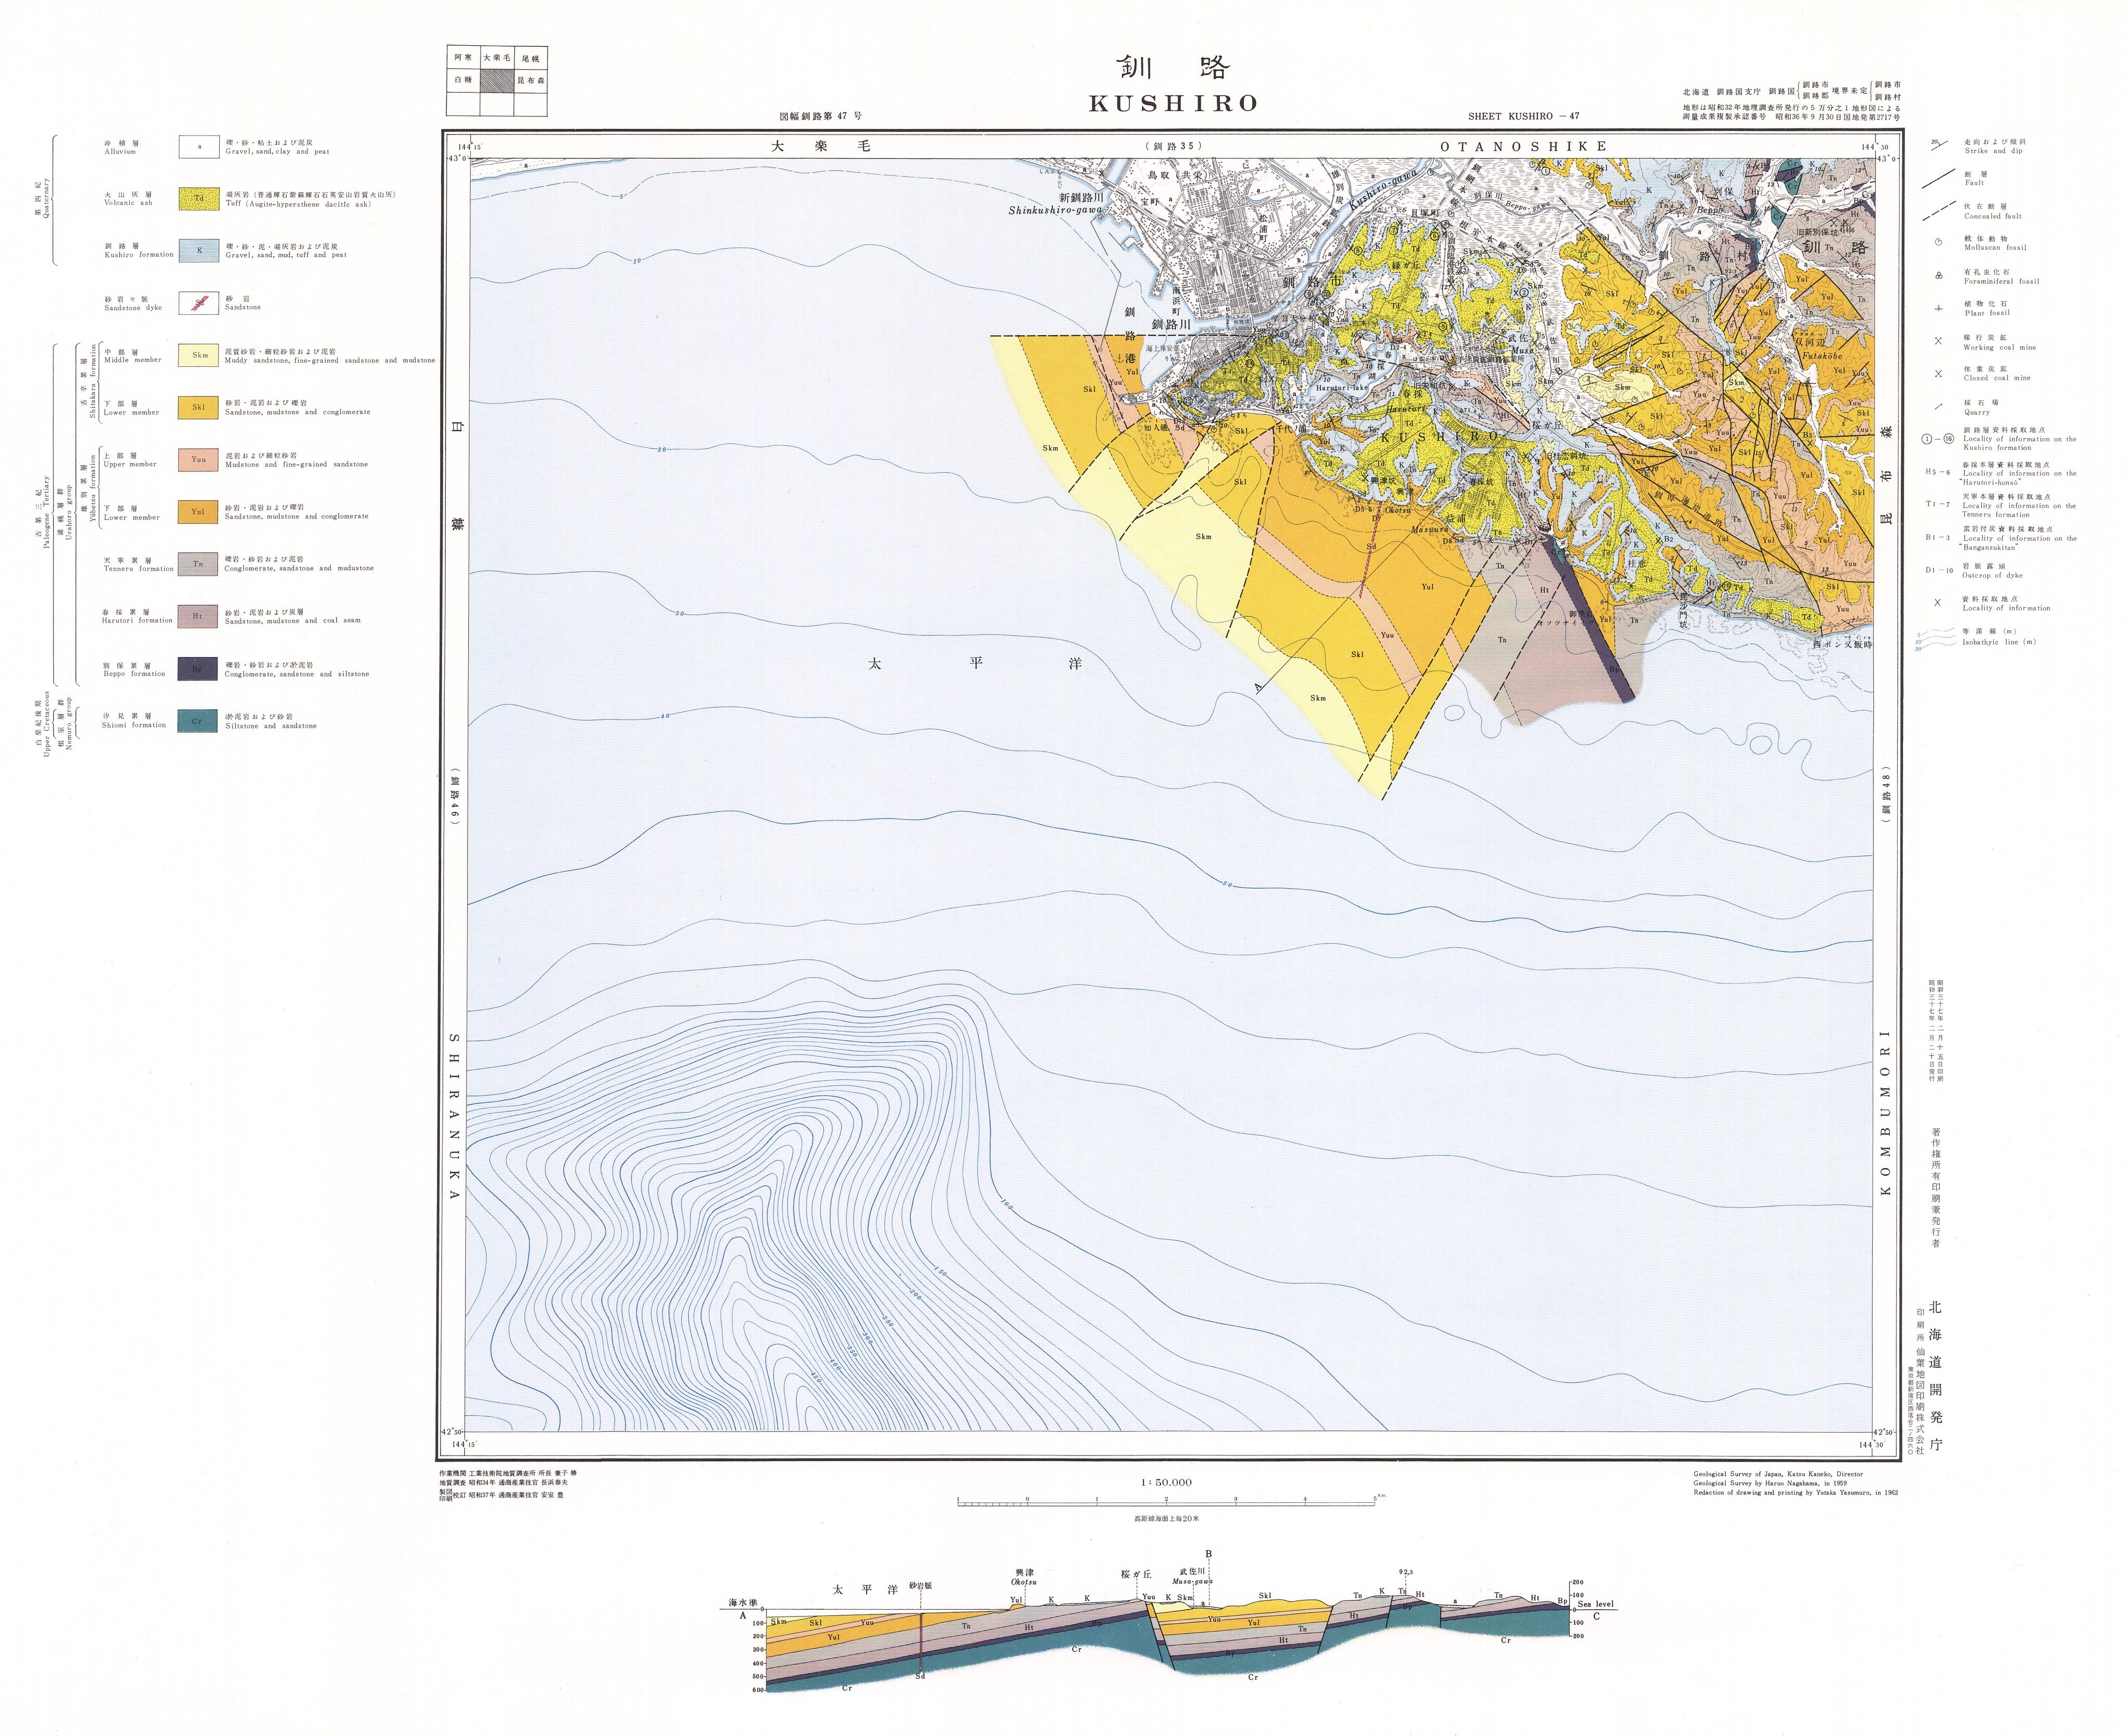Click the Working coal mine symbol
2128x1736 pixels.
pos(1938,341)
